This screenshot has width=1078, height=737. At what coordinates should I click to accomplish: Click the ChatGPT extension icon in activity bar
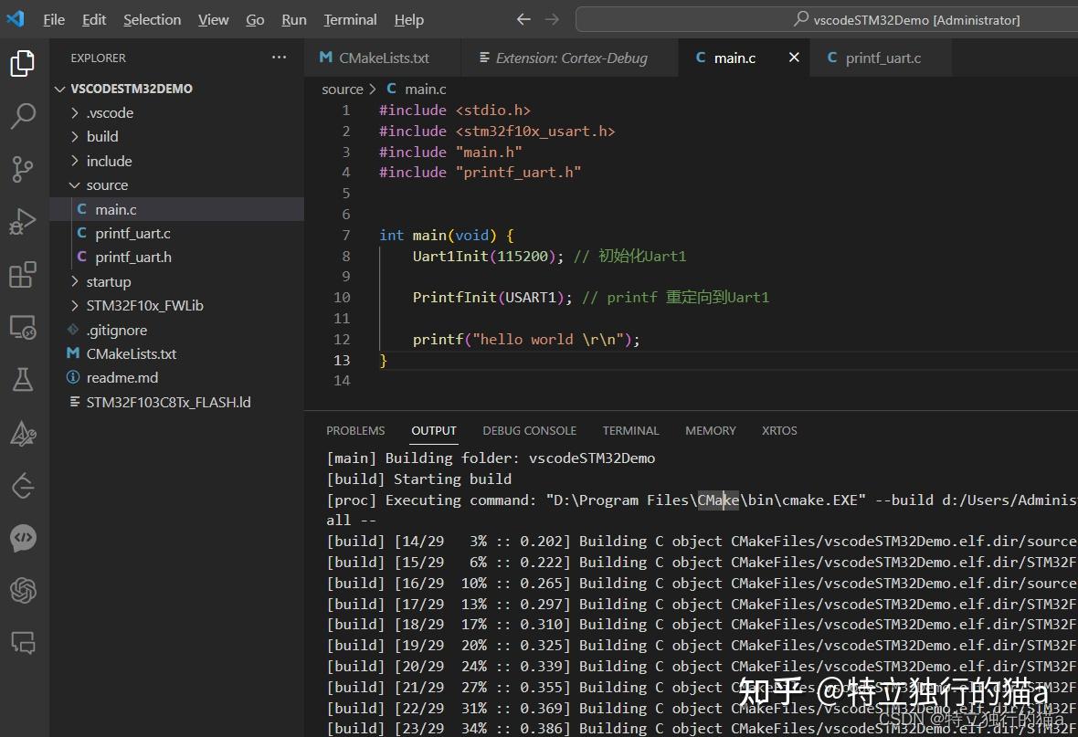pyautogui.click(x=23, y=590)
